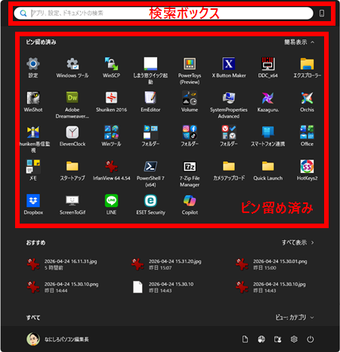Open エクスプローラー
Viewport: 340px width, 352px height.
point(307,68)
